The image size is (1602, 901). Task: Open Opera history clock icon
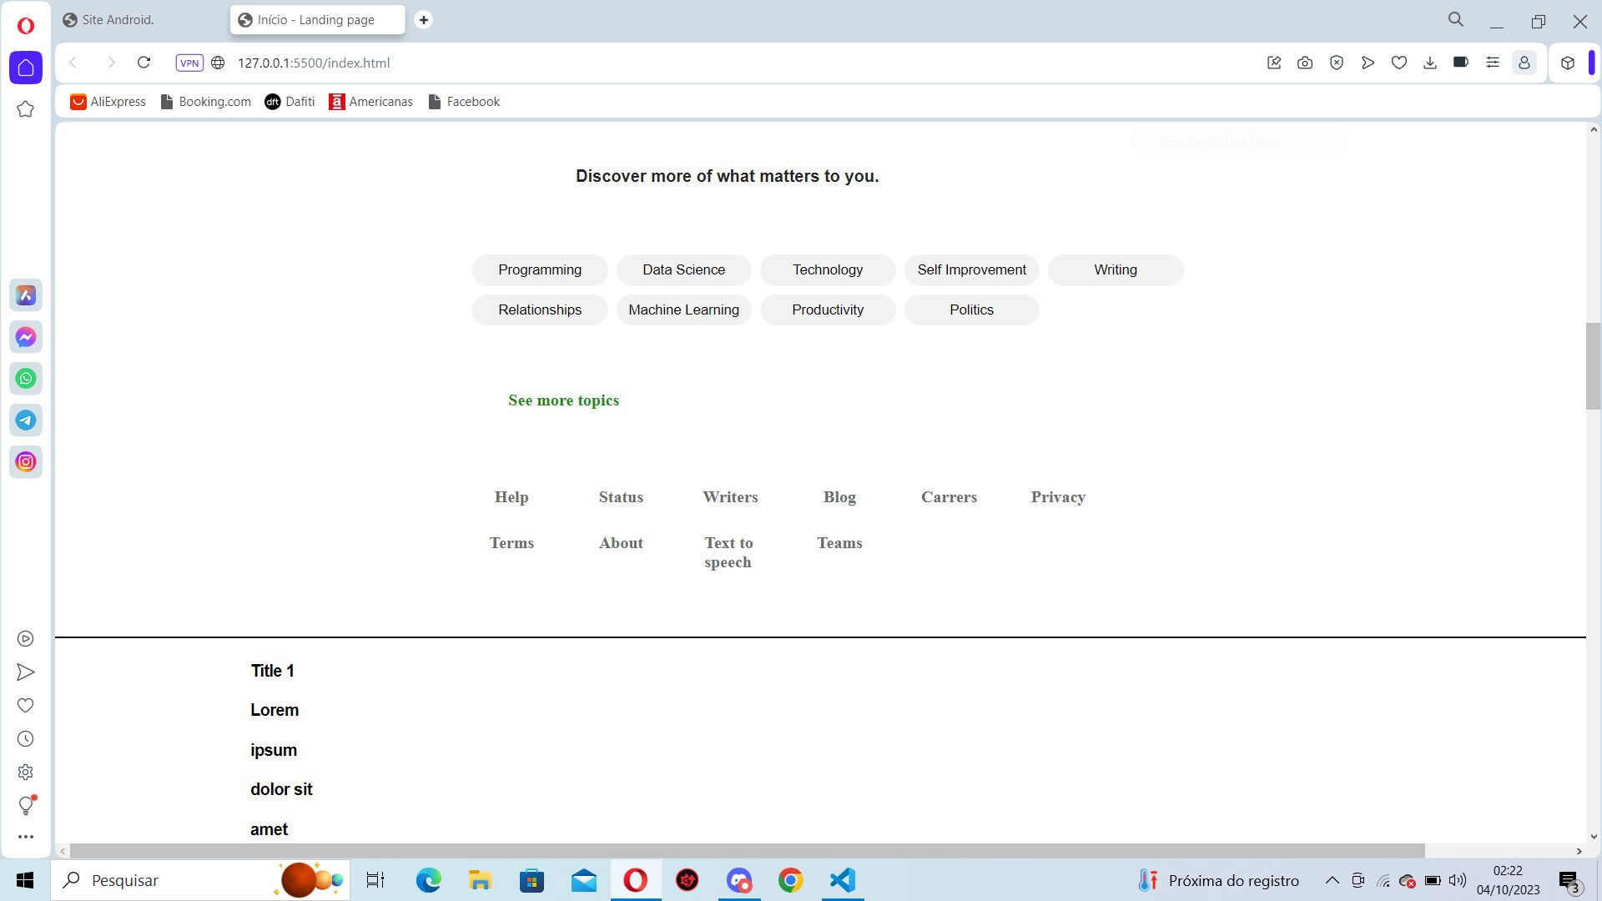pyautogui.click(x=26, y=739)
